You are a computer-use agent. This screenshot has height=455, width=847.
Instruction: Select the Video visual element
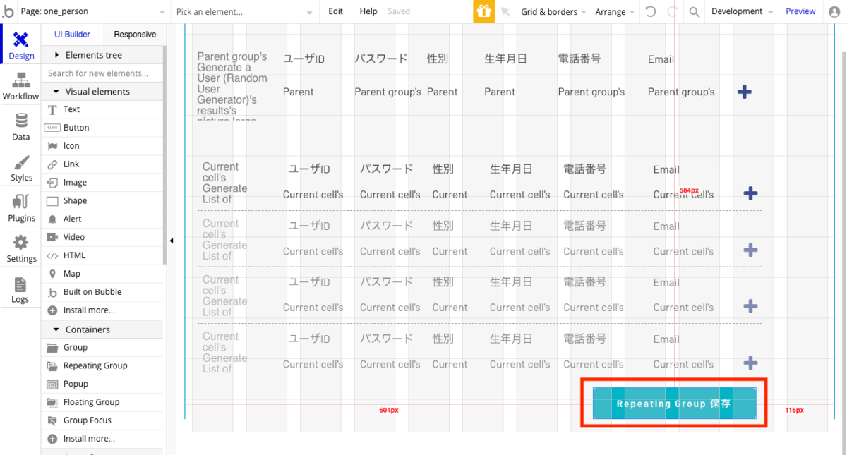(102, 238)
